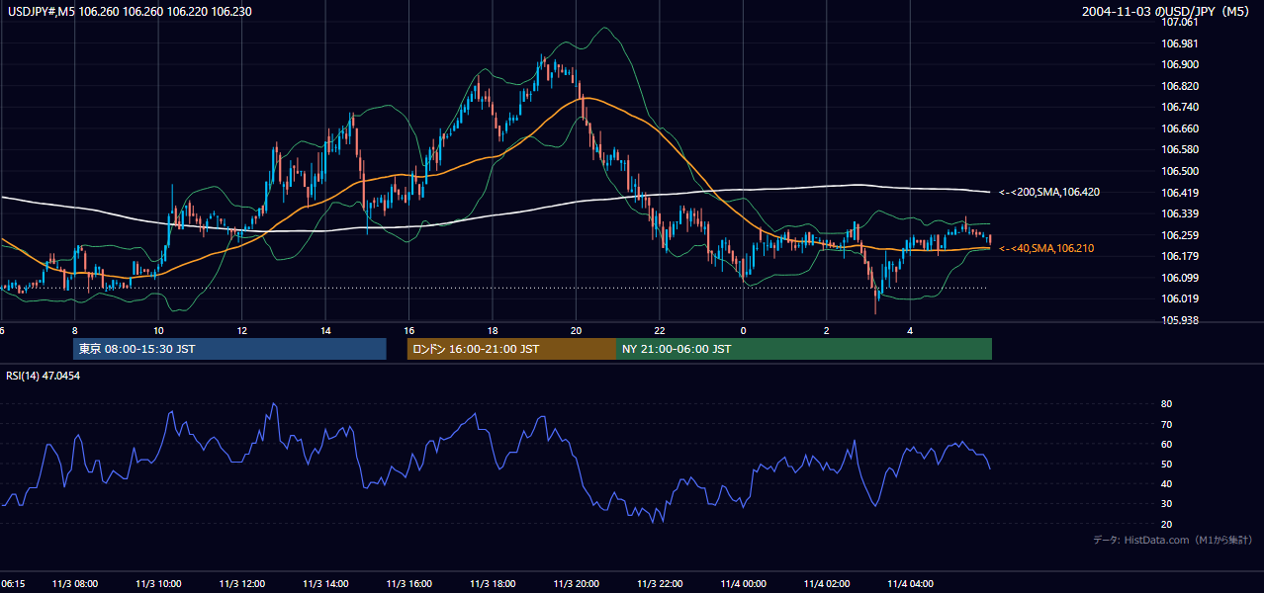This screenshot has width=1264, height=593.
Task: Click hour label 16 under price chart
Action: pyautogui.click(x=409, y=330)
